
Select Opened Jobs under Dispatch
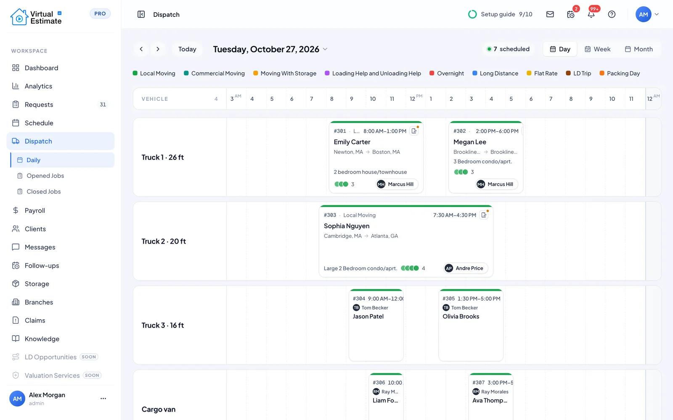point(63,176)
